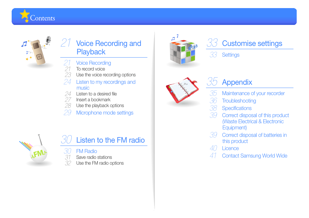The height and width of the screenshot is (218, 309).
Task: Open the FM Radio section link
Action: [x=86, y=151]
